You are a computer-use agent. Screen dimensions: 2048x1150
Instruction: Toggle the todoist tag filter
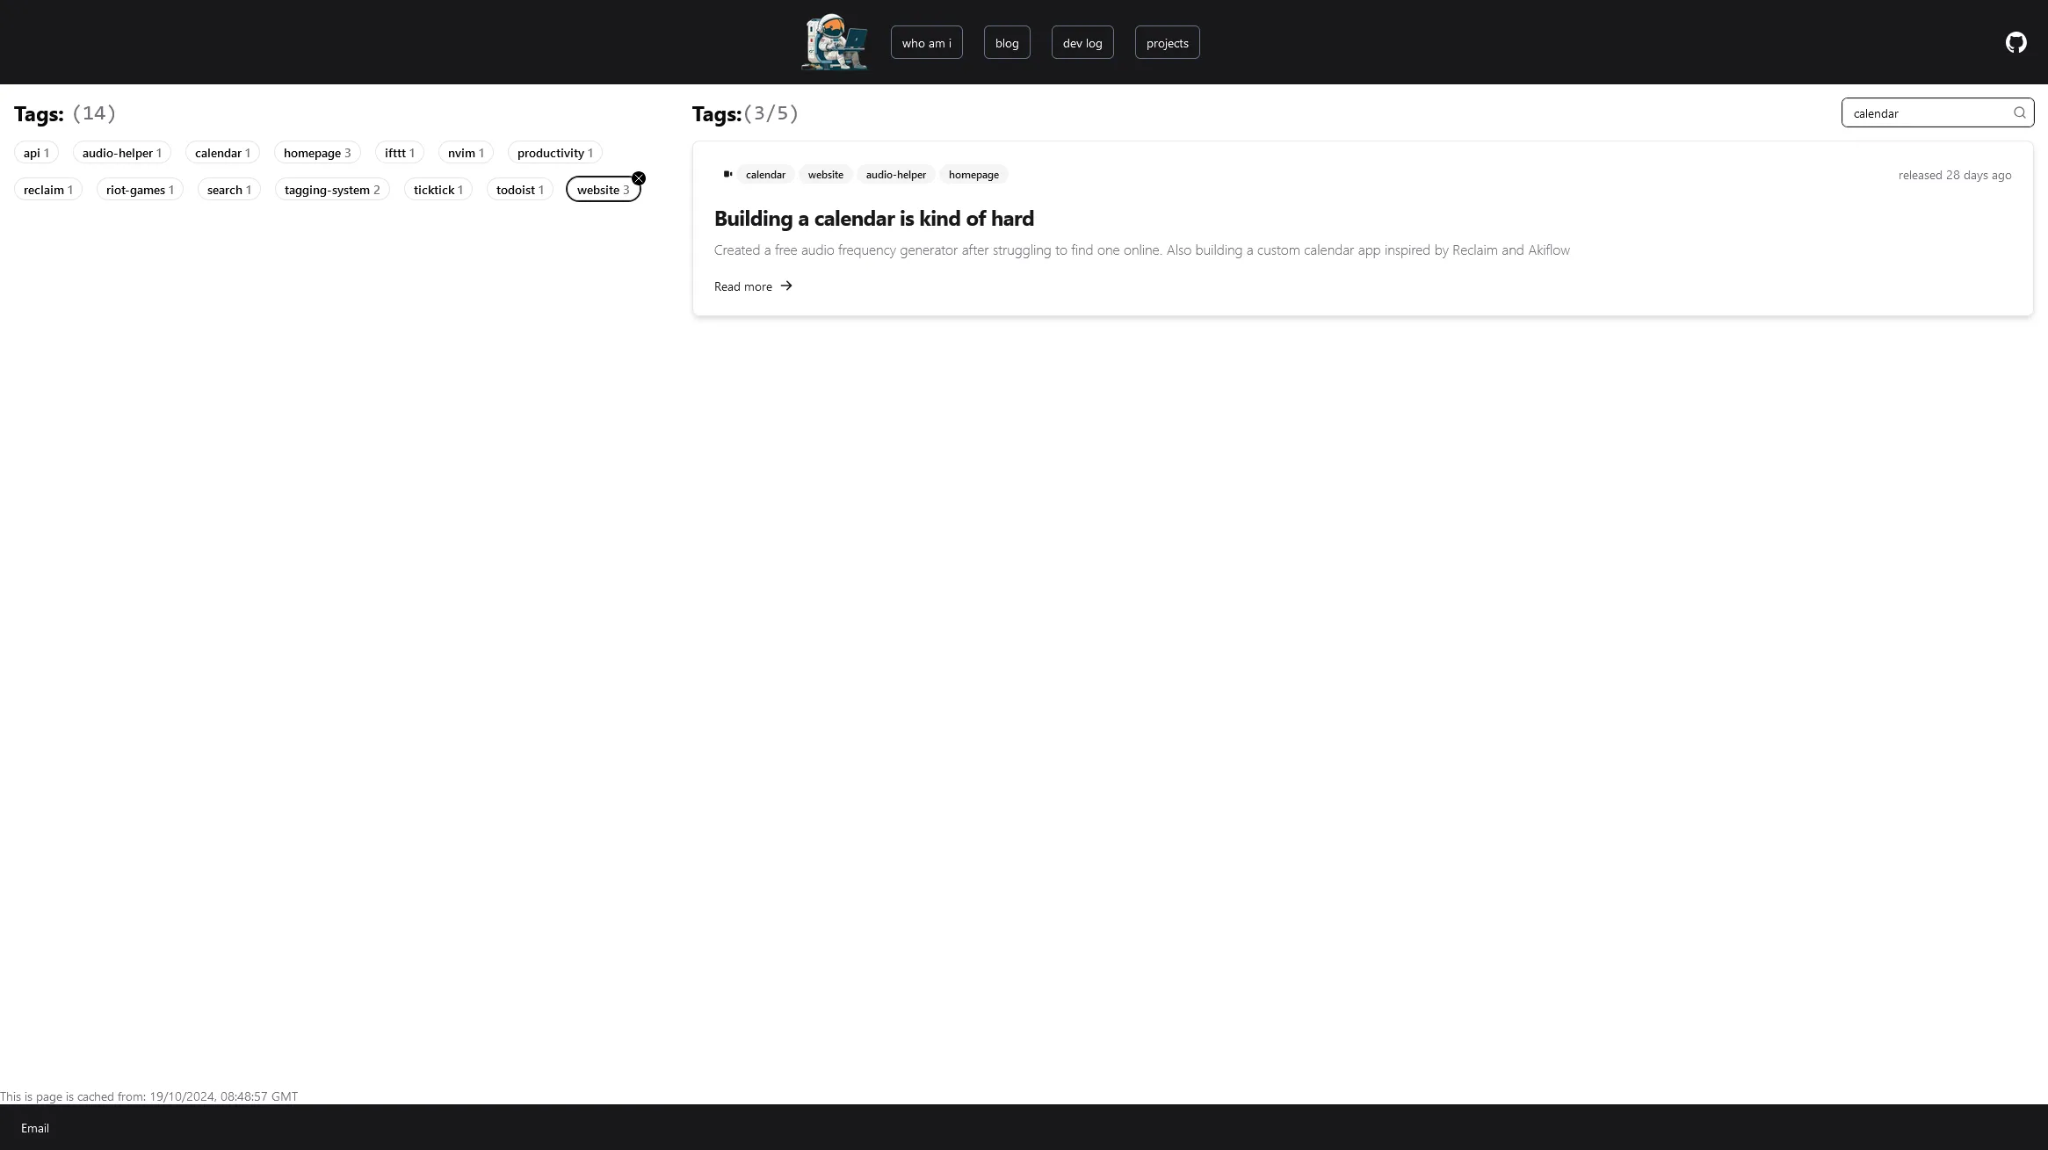click(x=520, y=190)
